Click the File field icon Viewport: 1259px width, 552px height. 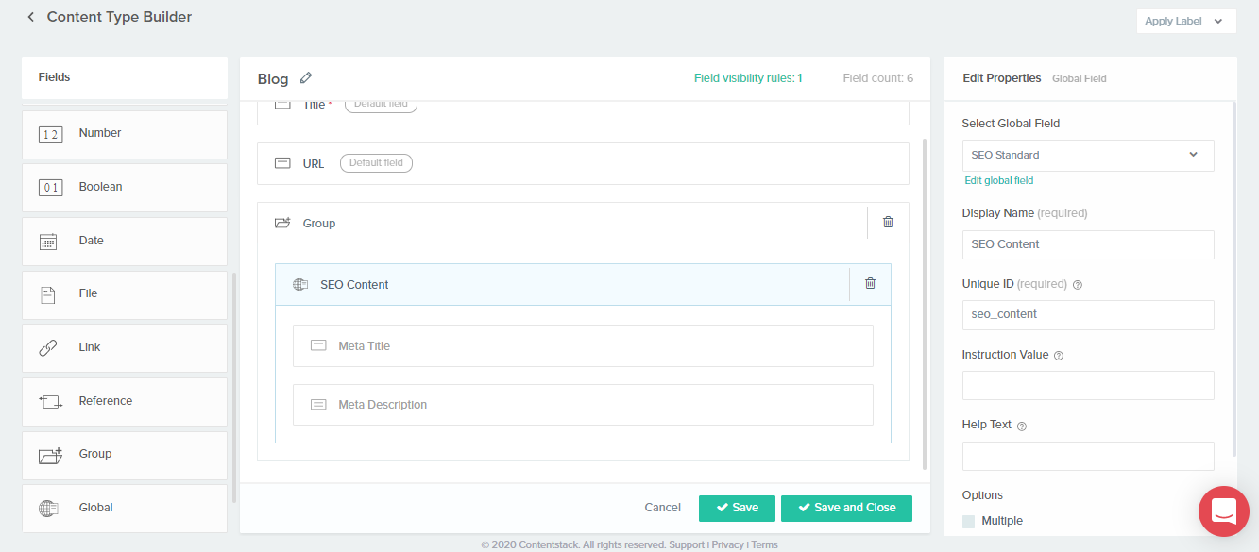tap(48, 294)
